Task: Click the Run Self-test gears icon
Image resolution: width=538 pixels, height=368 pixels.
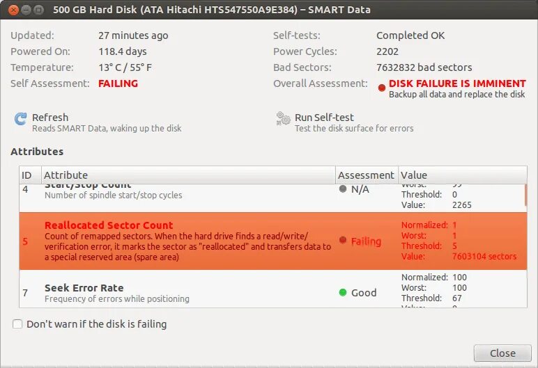Action: point(283,119)
